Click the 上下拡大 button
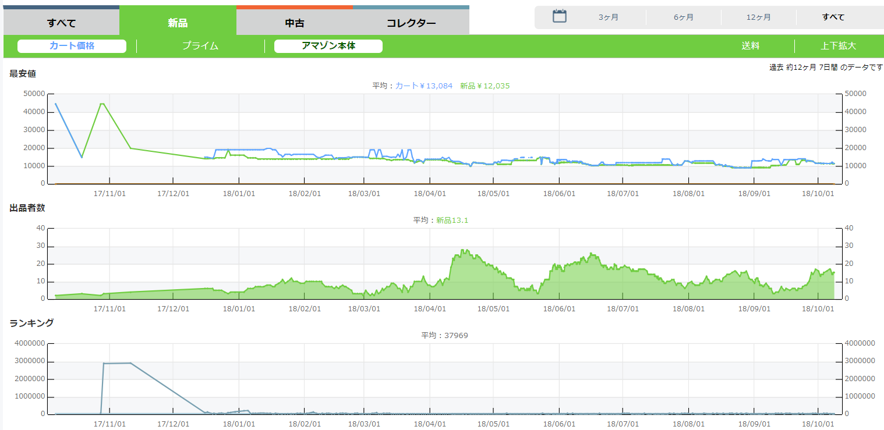The height and width of the screenshot is (430, 884). click(x=839, y=46)
